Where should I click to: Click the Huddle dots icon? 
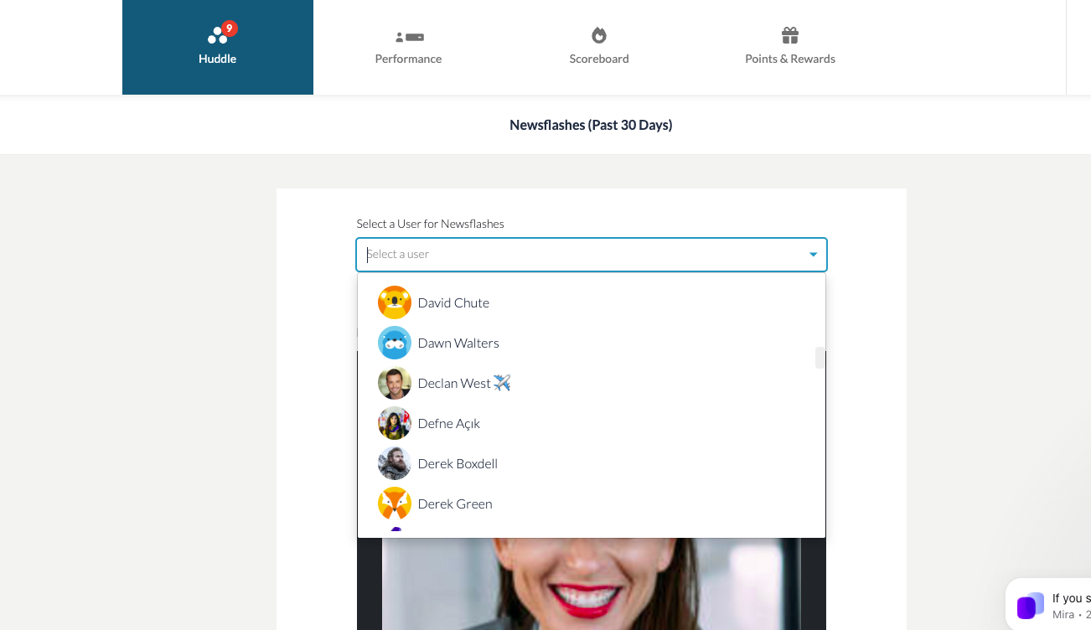[x=217, y=35]
